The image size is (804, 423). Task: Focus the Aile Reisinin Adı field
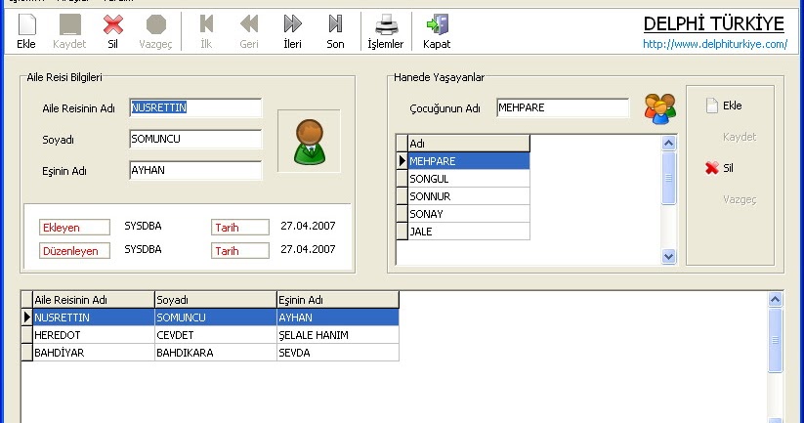(x=195, y=108)
